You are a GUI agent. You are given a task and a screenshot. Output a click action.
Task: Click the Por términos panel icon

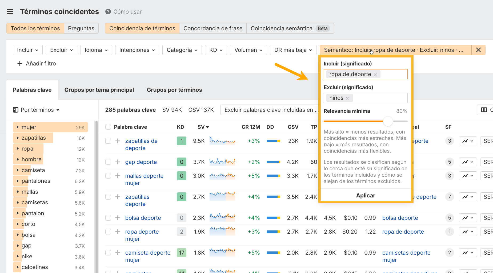16,110
